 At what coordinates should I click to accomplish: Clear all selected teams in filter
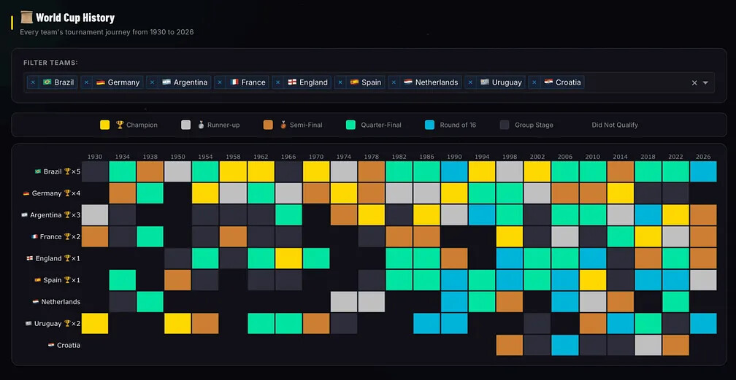pyautogui.click(x=694, y=82)
